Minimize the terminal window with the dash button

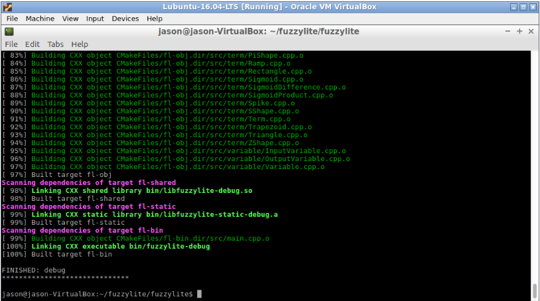507,31
